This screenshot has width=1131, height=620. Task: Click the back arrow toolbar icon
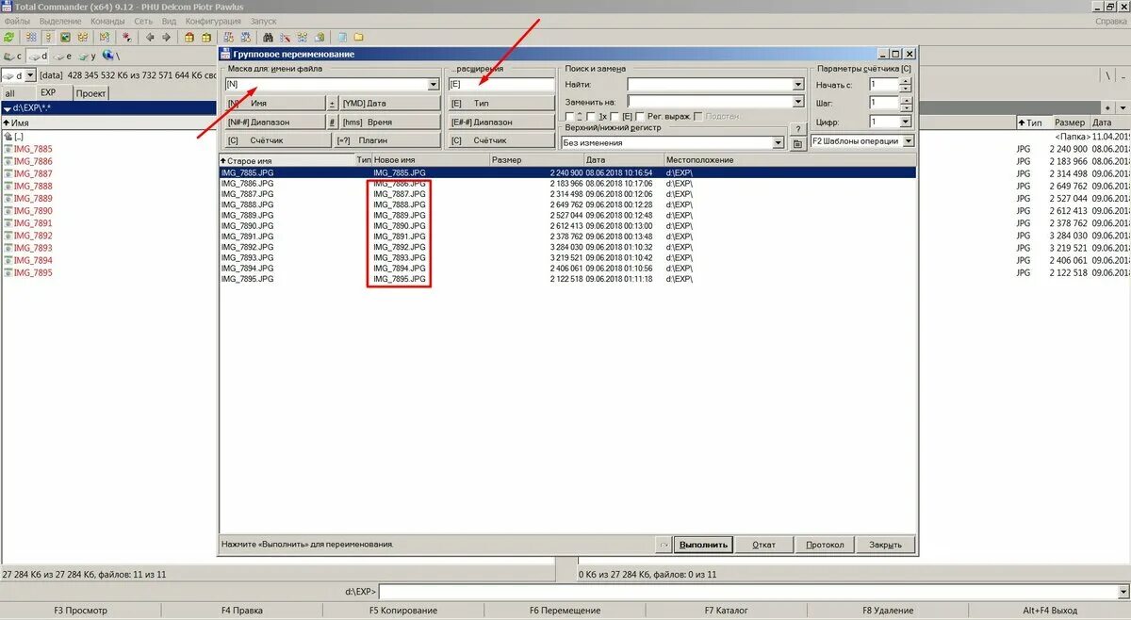tap(150, 38)
